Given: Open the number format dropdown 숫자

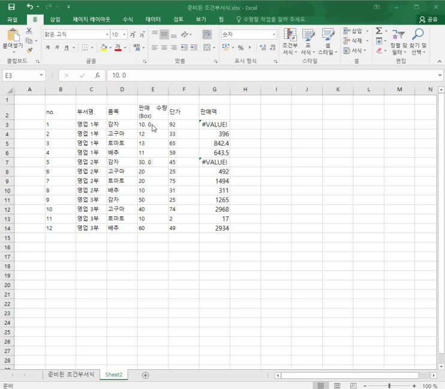Looking at the screenshot, I should pos(274,34).
